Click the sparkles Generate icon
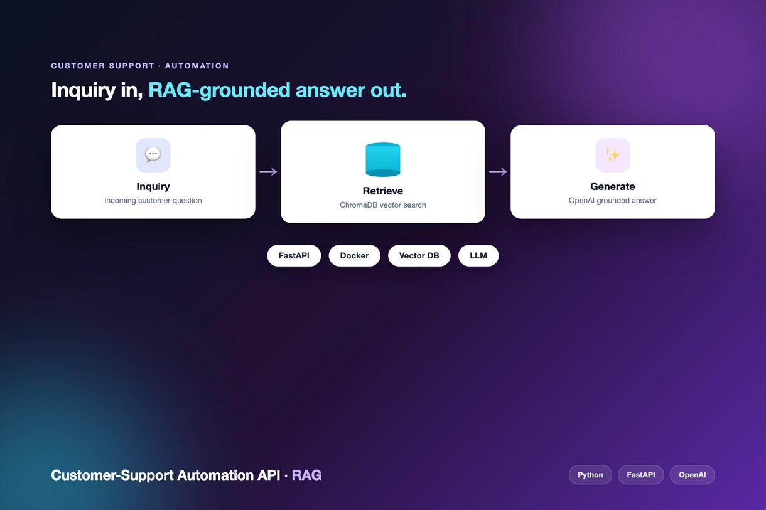 [613, 155]
